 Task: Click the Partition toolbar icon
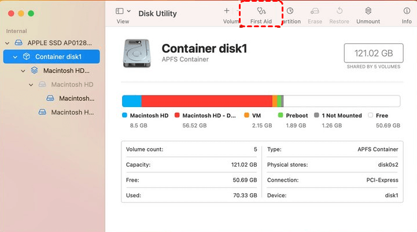[x=290, y=11]
